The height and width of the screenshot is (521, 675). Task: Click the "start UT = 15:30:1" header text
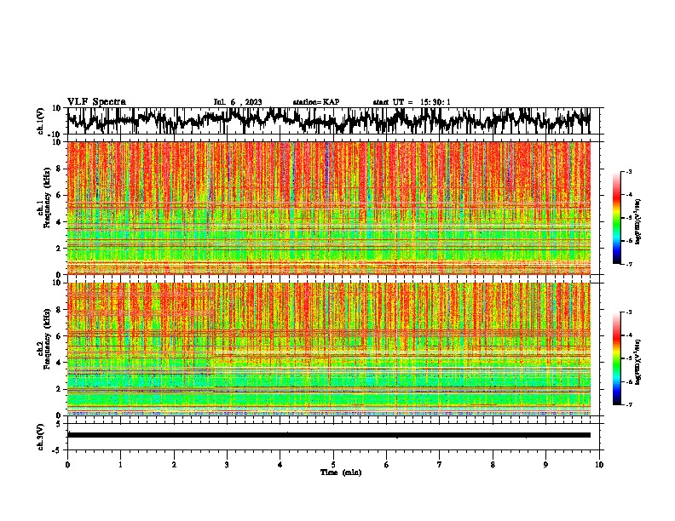click(412, 102)
